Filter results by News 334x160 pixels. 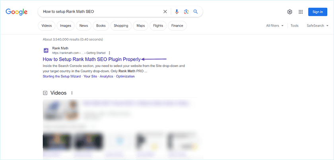(x=83, y=25)
